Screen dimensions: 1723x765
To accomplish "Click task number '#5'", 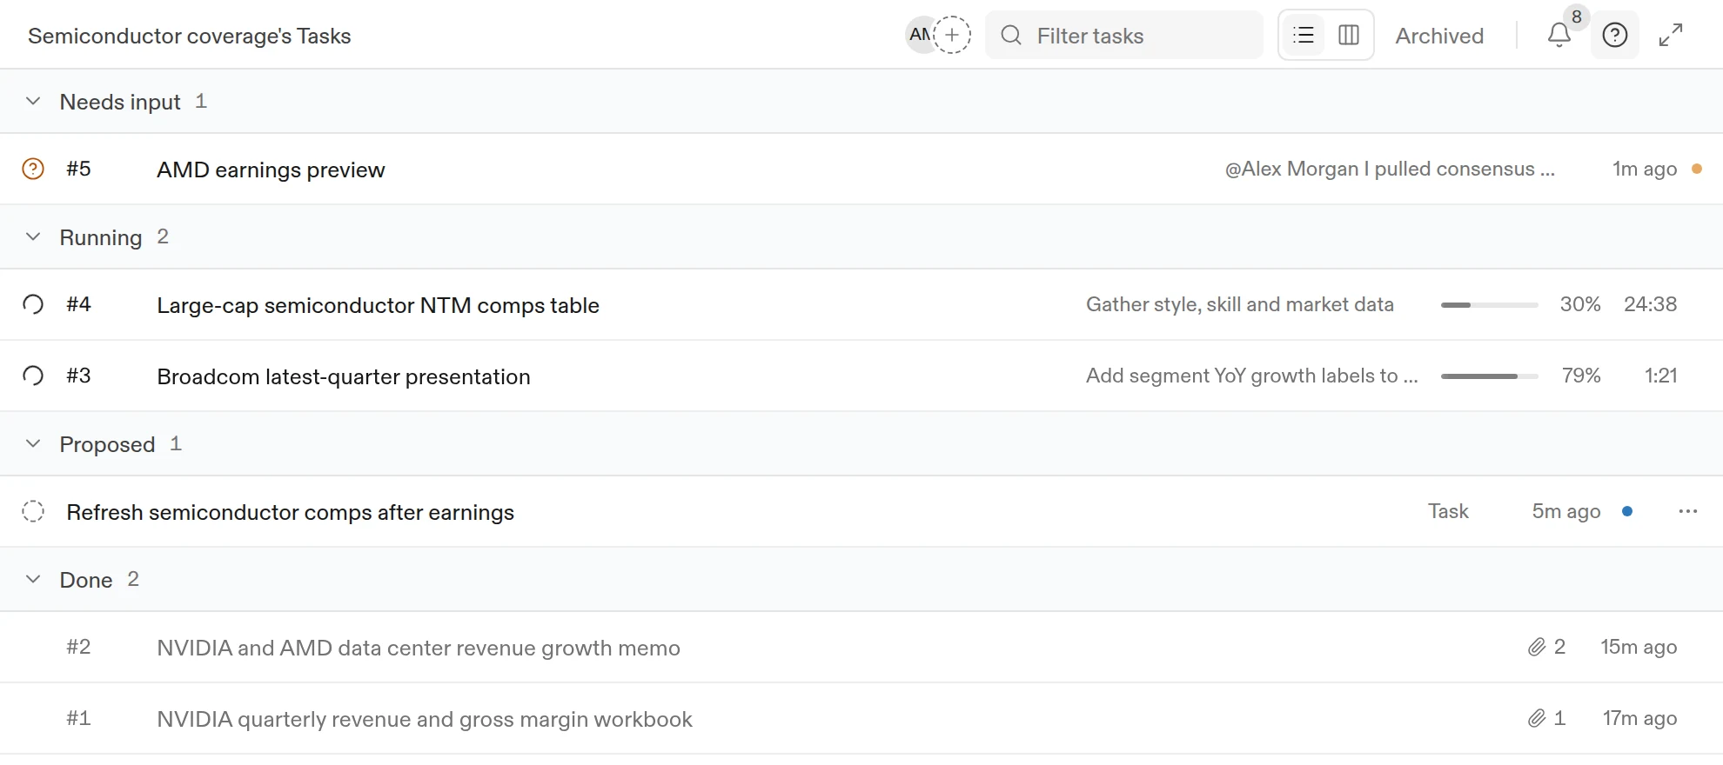I will [x=78, y=169].
